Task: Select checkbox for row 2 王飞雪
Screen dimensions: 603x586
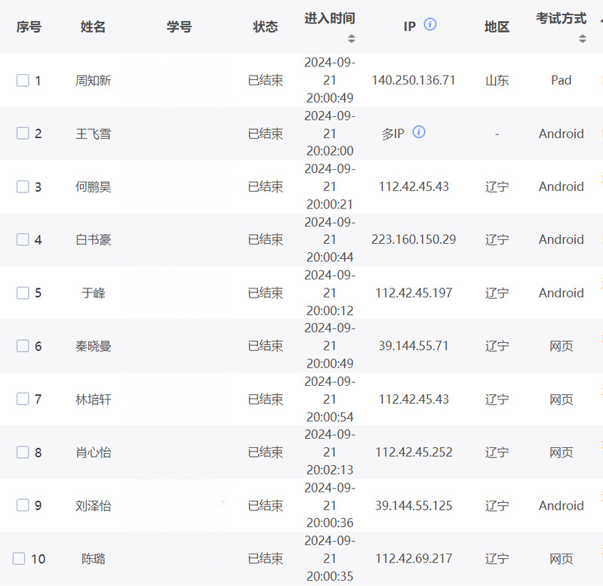Action: (23, 133)
